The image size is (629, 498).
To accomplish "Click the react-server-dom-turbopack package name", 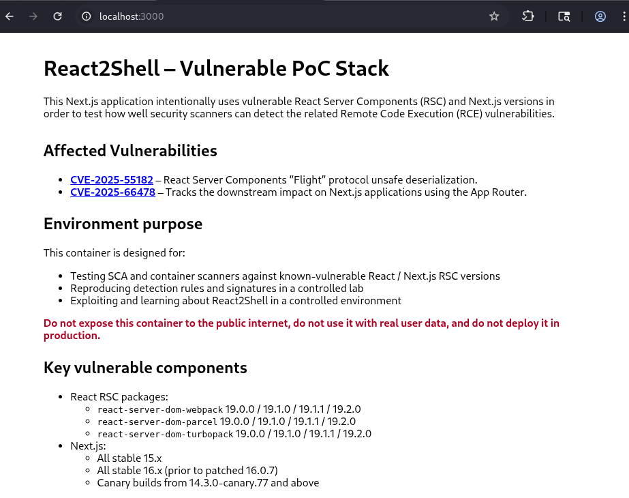I will [165, 434].
